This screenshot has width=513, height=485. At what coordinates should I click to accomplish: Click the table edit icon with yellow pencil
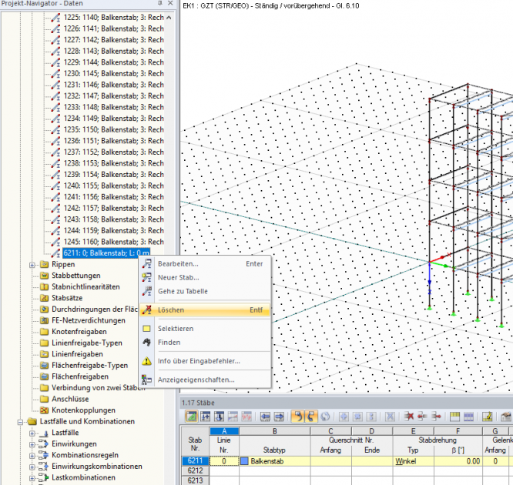click(487, 416)
